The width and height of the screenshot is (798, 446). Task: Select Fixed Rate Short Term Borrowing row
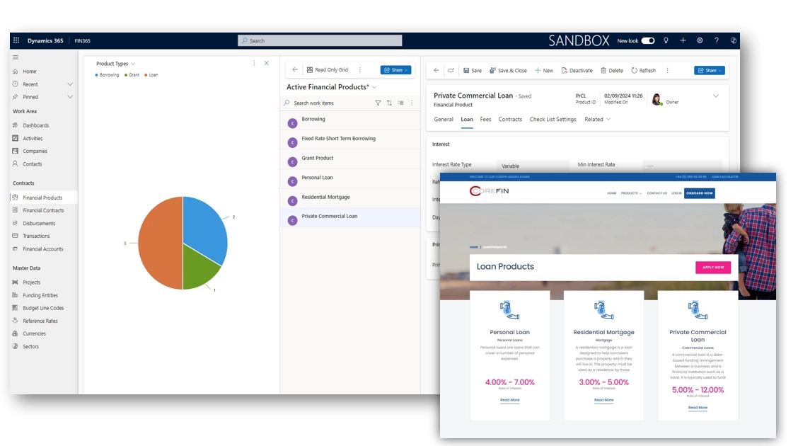click(351, 139)
